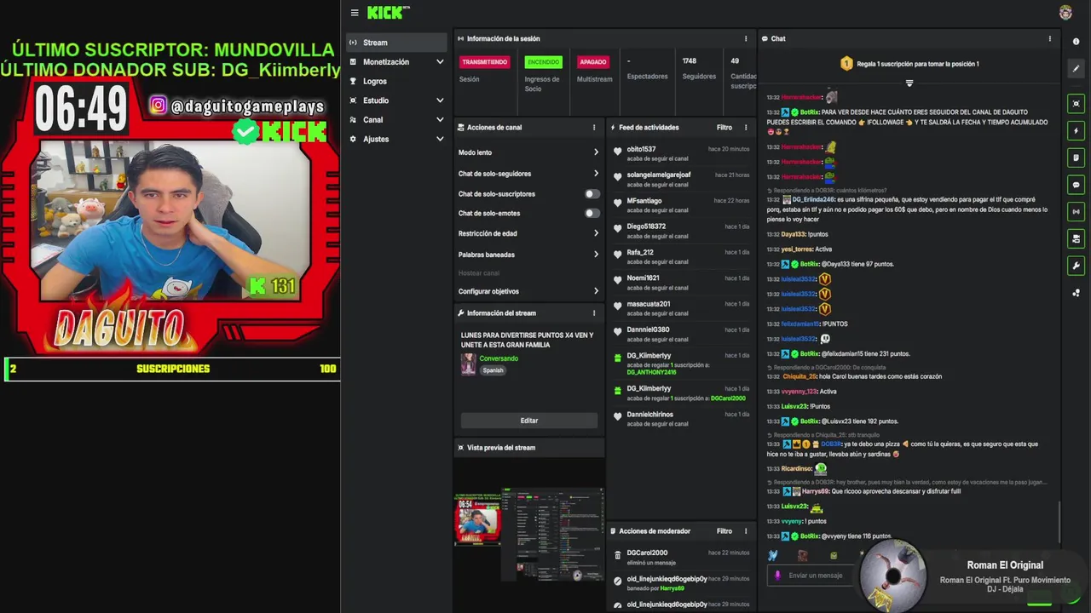Click the blue wings emote below the chat

(773, 555)
